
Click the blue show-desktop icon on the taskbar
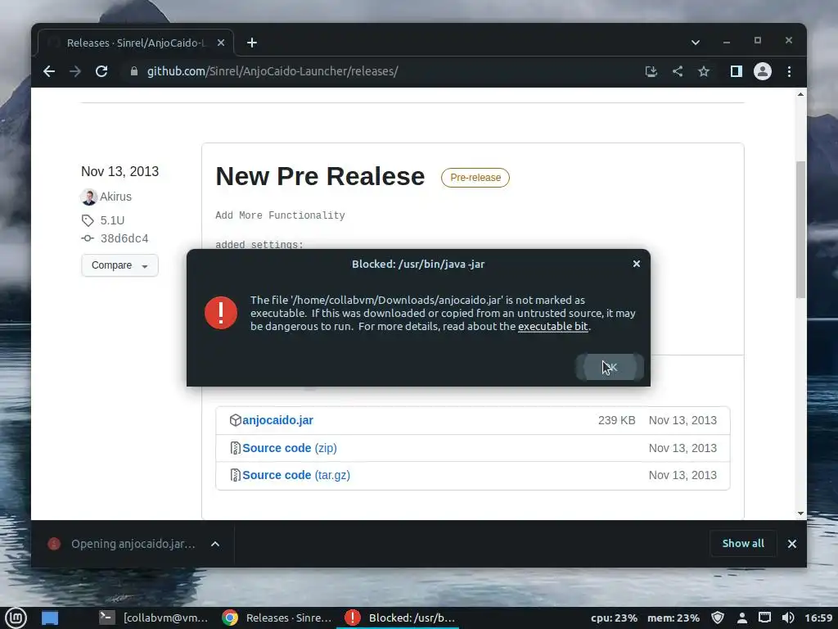[50, 618]
